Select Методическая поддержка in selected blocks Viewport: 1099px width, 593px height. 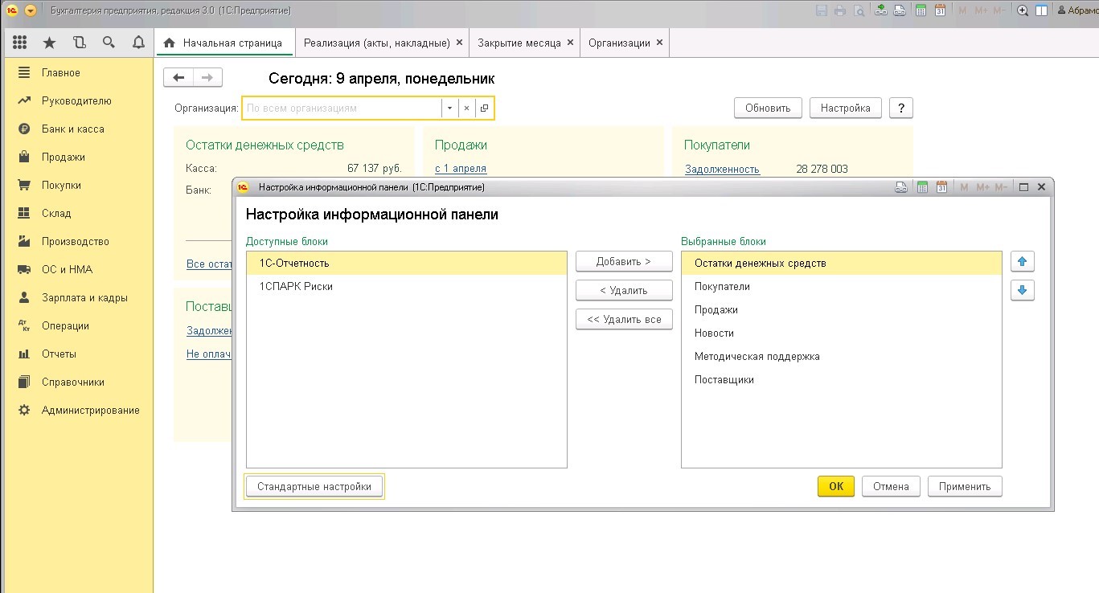pos(842,356)
